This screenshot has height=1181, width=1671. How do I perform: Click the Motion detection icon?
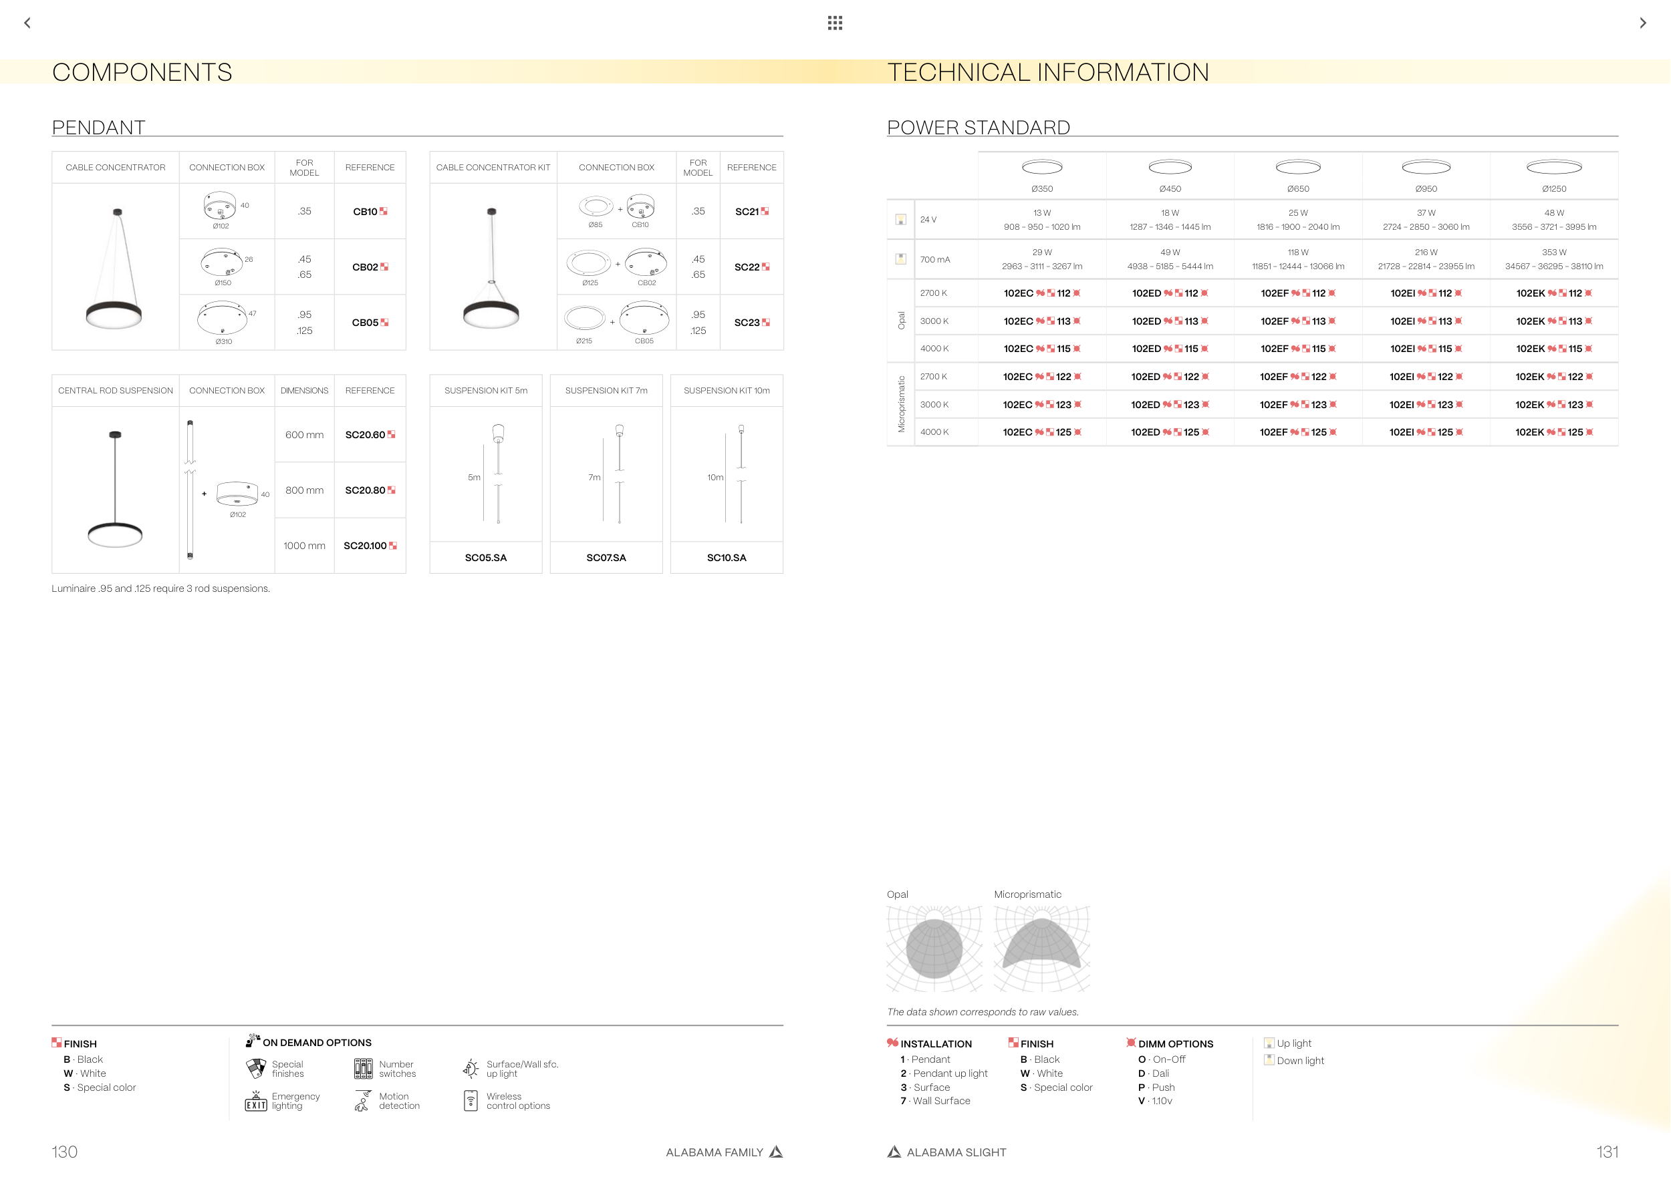click(x=362, y=1101)
